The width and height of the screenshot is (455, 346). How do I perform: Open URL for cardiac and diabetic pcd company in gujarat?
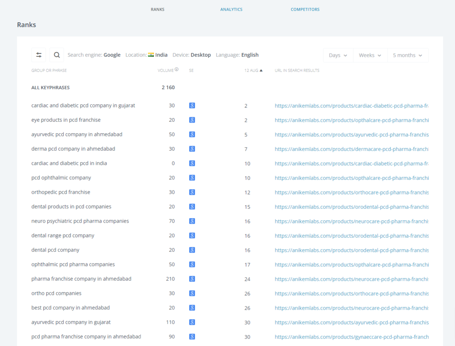coord(352,106)
